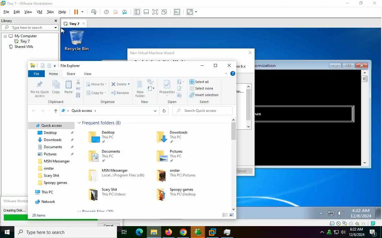Click the Up arrow in File Explorer navigation

56,111
